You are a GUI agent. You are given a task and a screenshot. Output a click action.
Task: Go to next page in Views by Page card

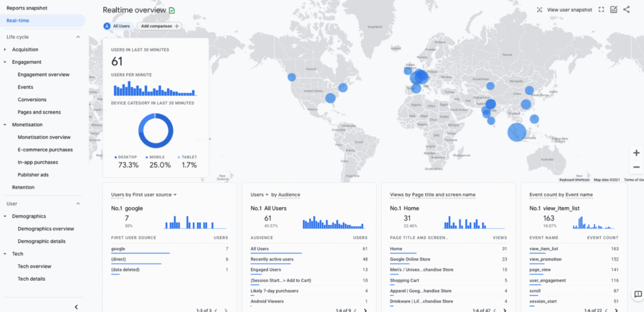pyautogui.click(x=504, y=310)
